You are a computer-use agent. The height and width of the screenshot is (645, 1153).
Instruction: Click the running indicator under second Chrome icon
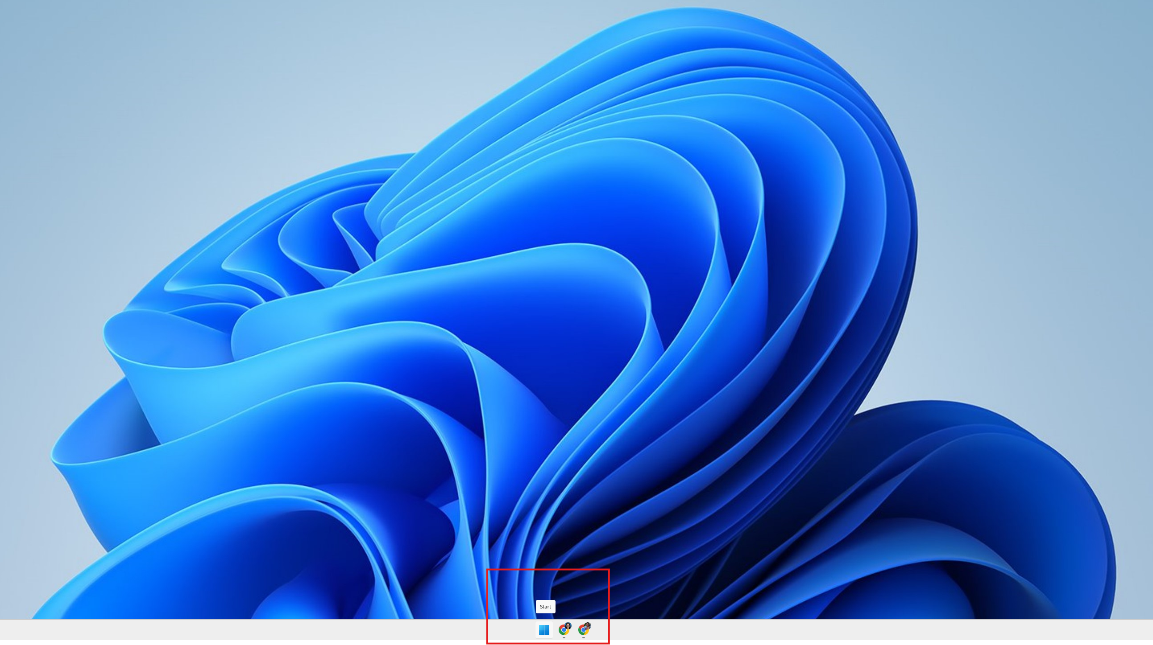[x=583, y=637]
